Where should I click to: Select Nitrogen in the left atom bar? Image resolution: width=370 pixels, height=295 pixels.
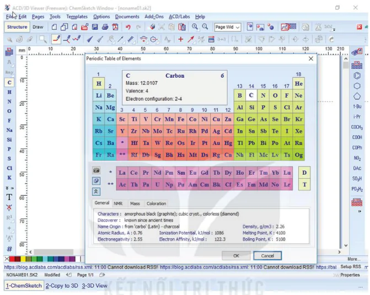(9, 101)
